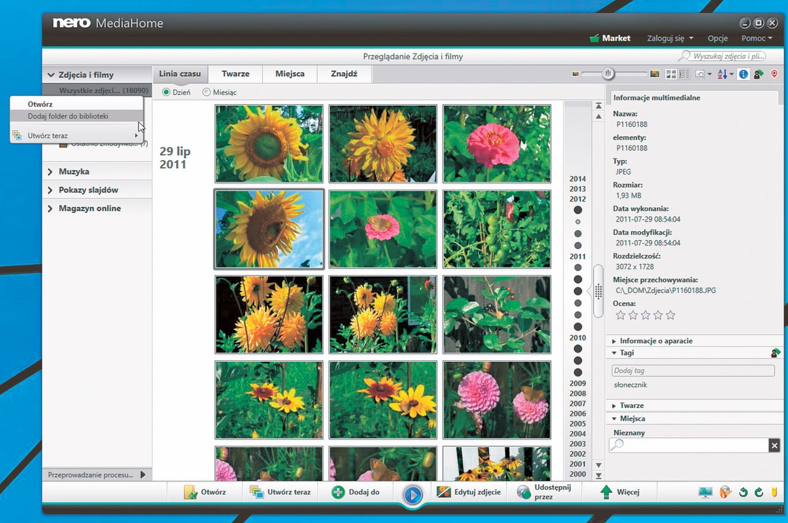
Task: Collapse the Tagi section
Action: 614,353
